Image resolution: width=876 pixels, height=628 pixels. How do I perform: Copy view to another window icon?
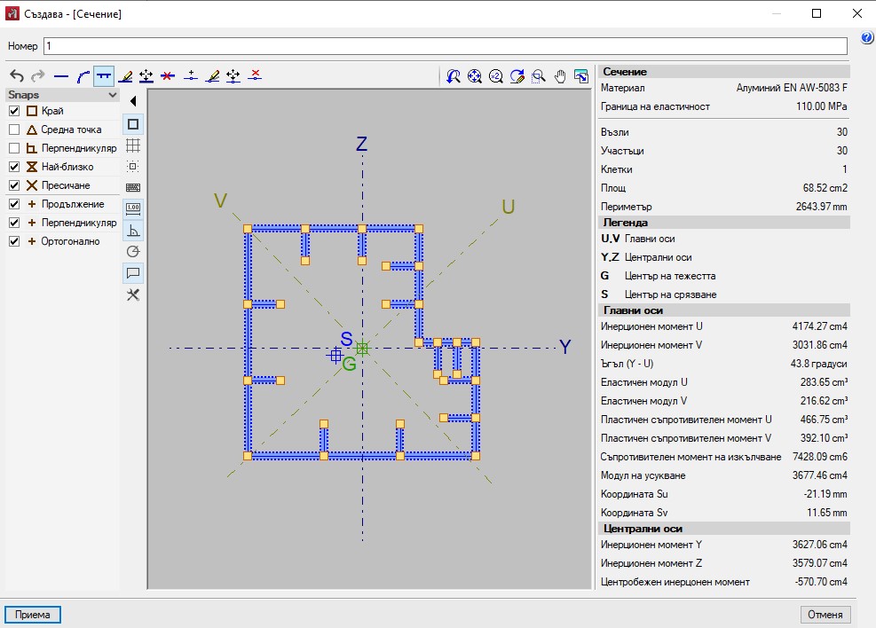(x=581, y=76)
